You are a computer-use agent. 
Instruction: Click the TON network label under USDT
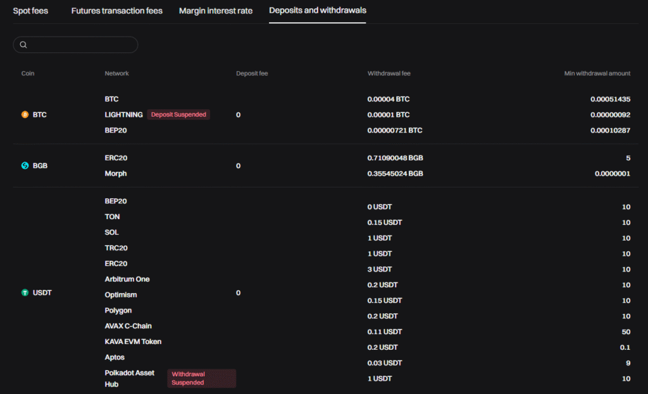[x=111, y=217]
